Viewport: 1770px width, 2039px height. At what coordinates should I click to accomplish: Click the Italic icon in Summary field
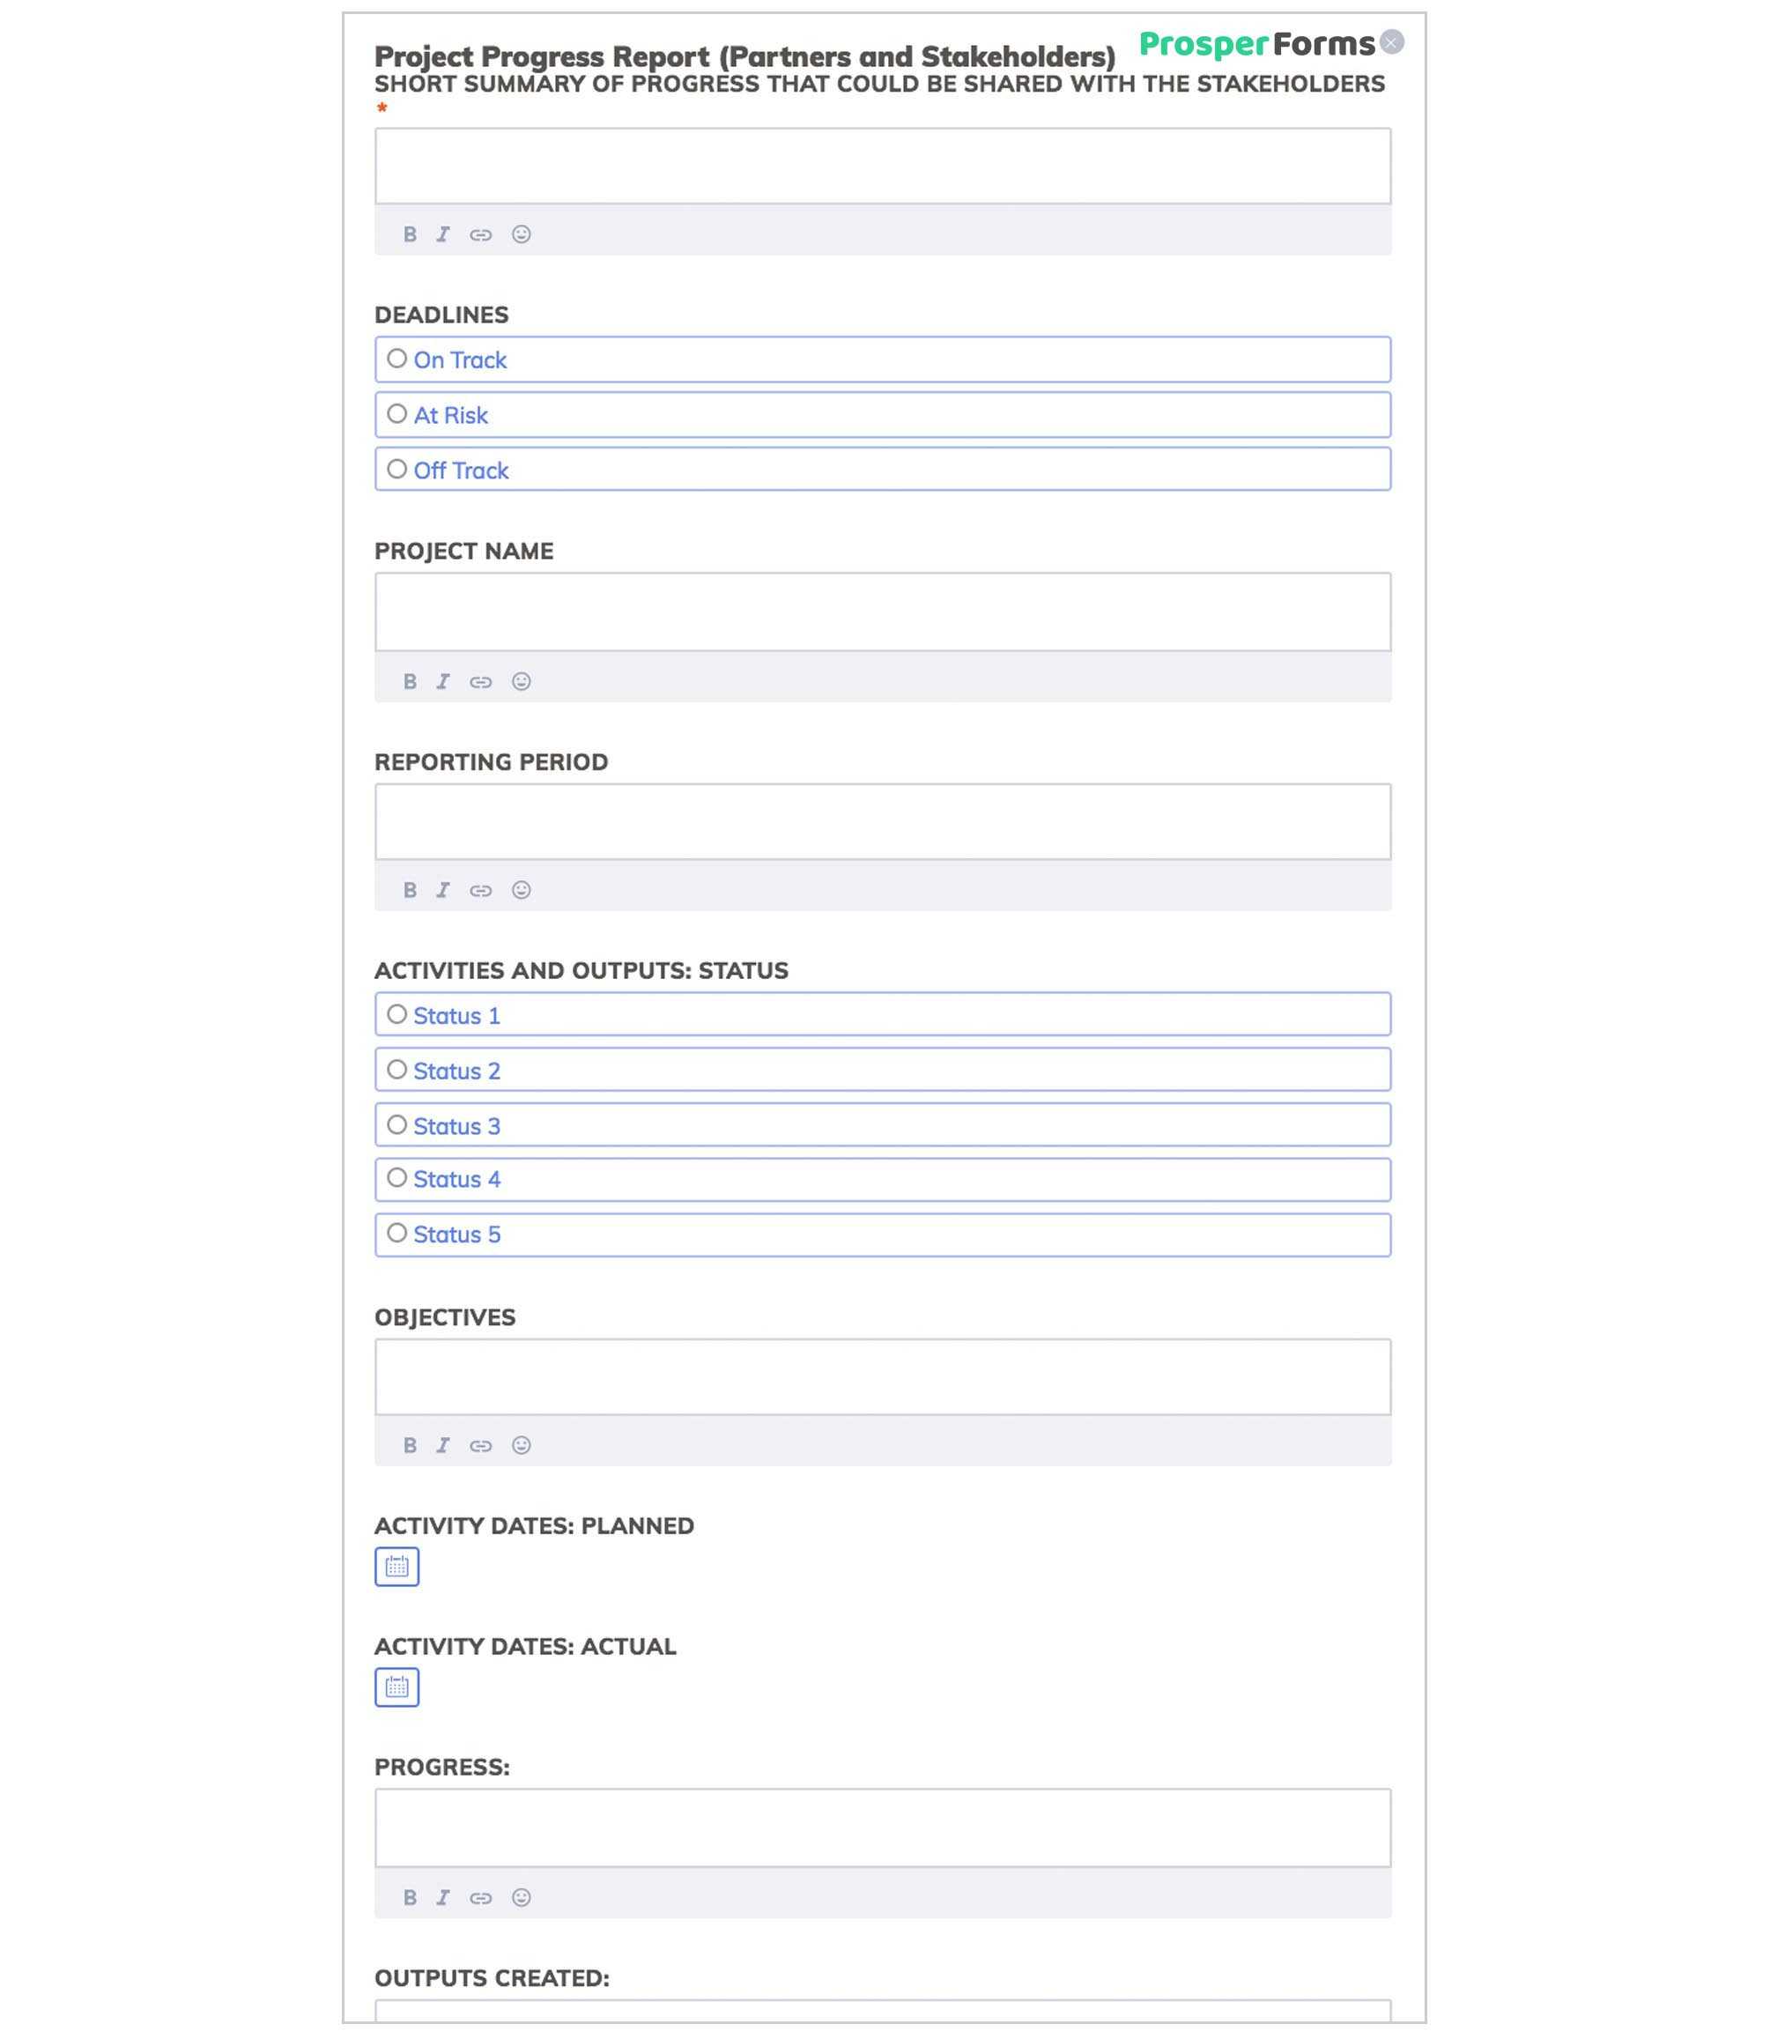[444, 234]
